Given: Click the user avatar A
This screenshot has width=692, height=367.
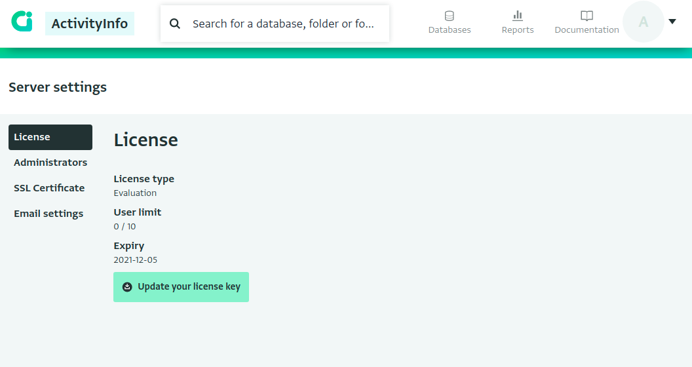Looking at the screenshot, I should pos(643,22).
